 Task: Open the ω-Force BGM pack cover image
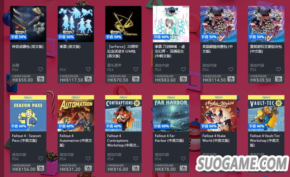[x=123, y=24]
